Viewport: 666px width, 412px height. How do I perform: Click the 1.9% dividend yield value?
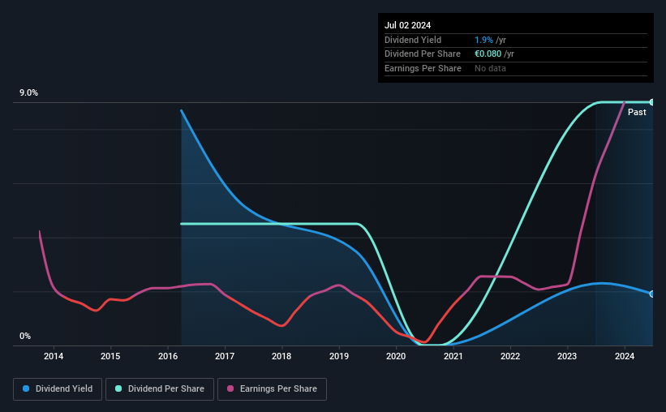(483, 40)
